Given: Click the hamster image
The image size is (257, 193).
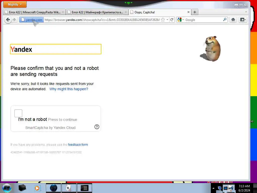Looking at the screenshot, I should click(x=211, y=49).
